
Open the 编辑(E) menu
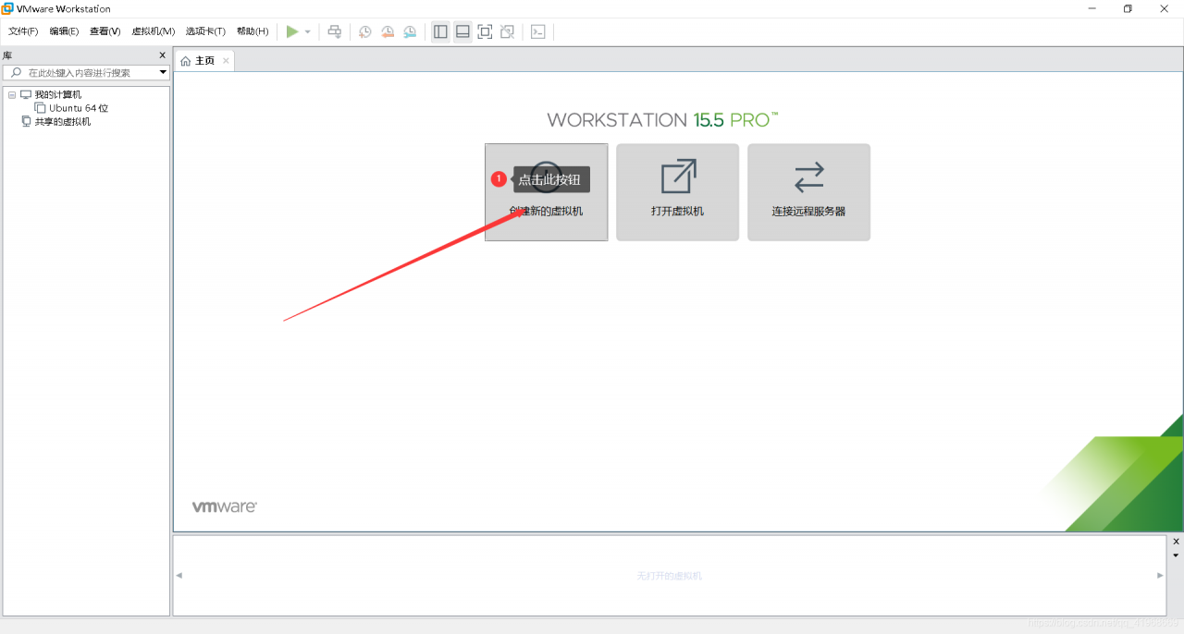[x=64, y=31]
